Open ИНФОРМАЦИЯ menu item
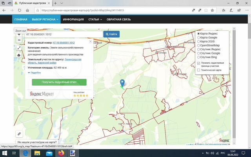This screenshot has height=157, width=251. tap(73, 19)
